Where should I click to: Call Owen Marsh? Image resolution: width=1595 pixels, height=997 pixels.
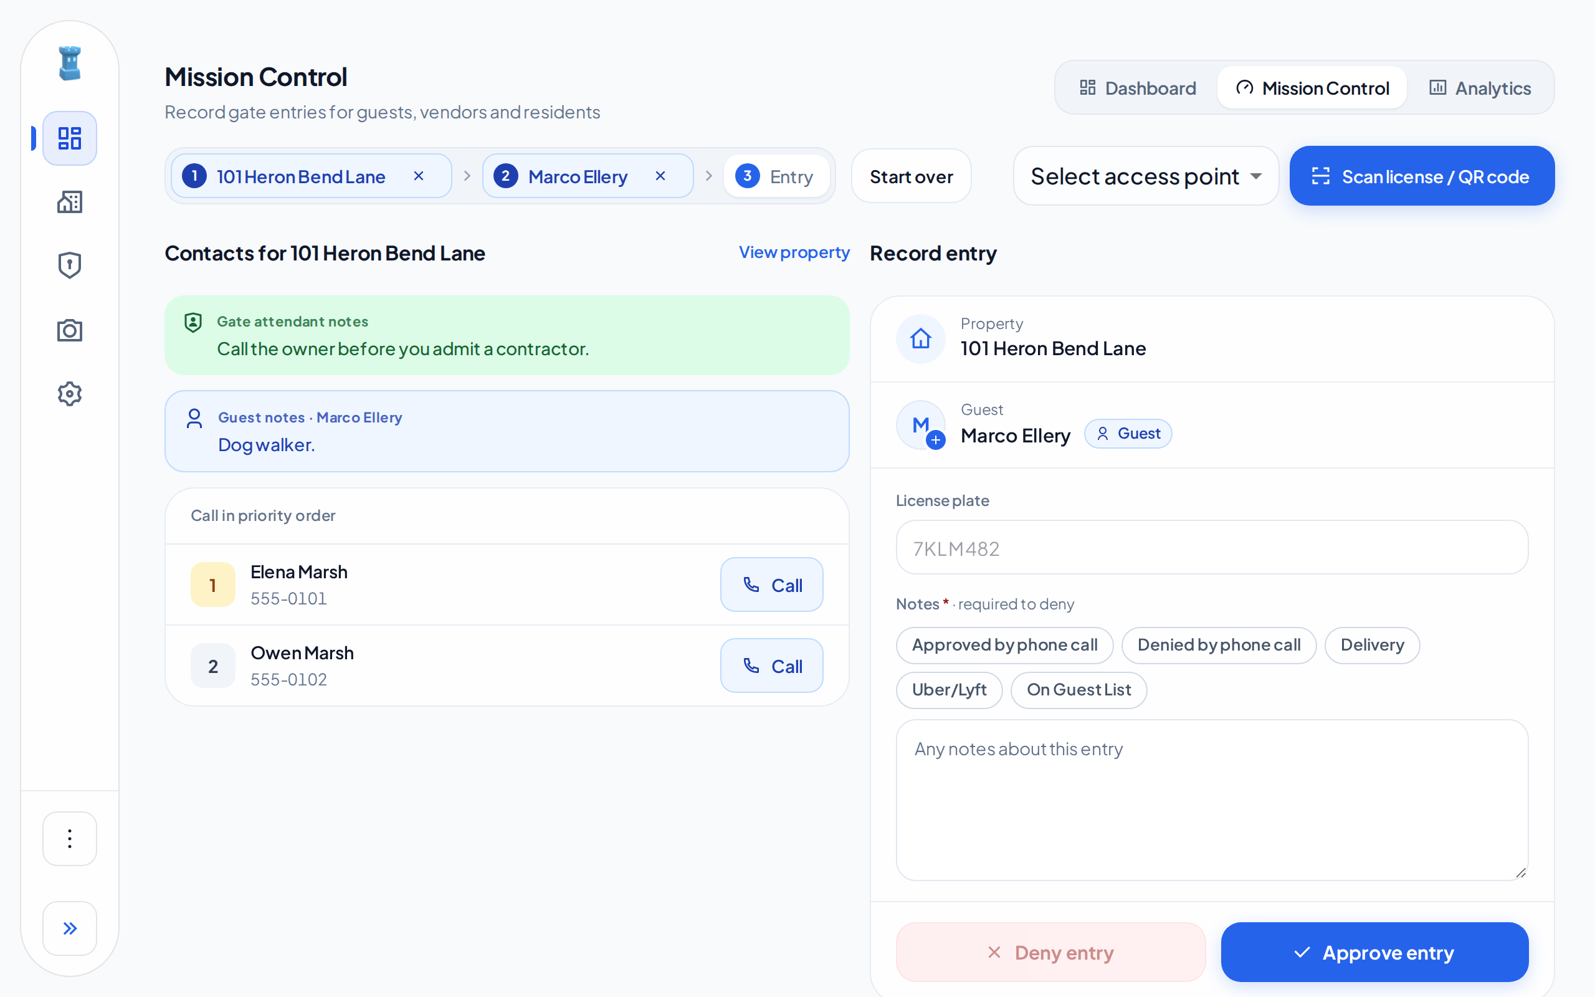click(x=772, y=666)
